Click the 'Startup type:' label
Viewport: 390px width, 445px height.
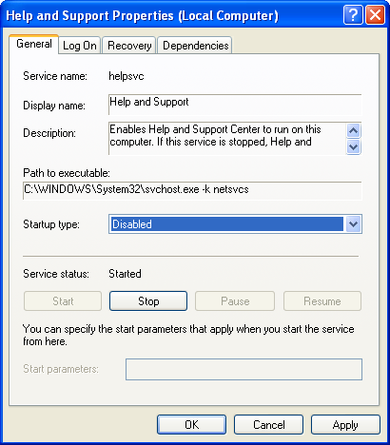[x=51, y=224]
